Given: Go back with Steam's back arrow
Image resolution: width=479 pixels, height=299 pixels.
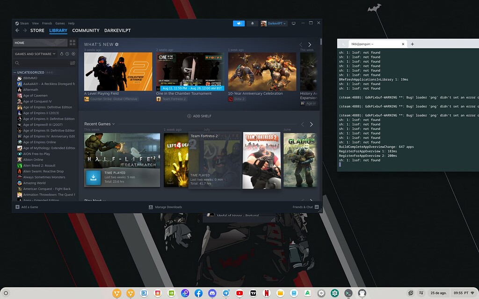Looking at the screenshot, I should (x=17, y=30).
